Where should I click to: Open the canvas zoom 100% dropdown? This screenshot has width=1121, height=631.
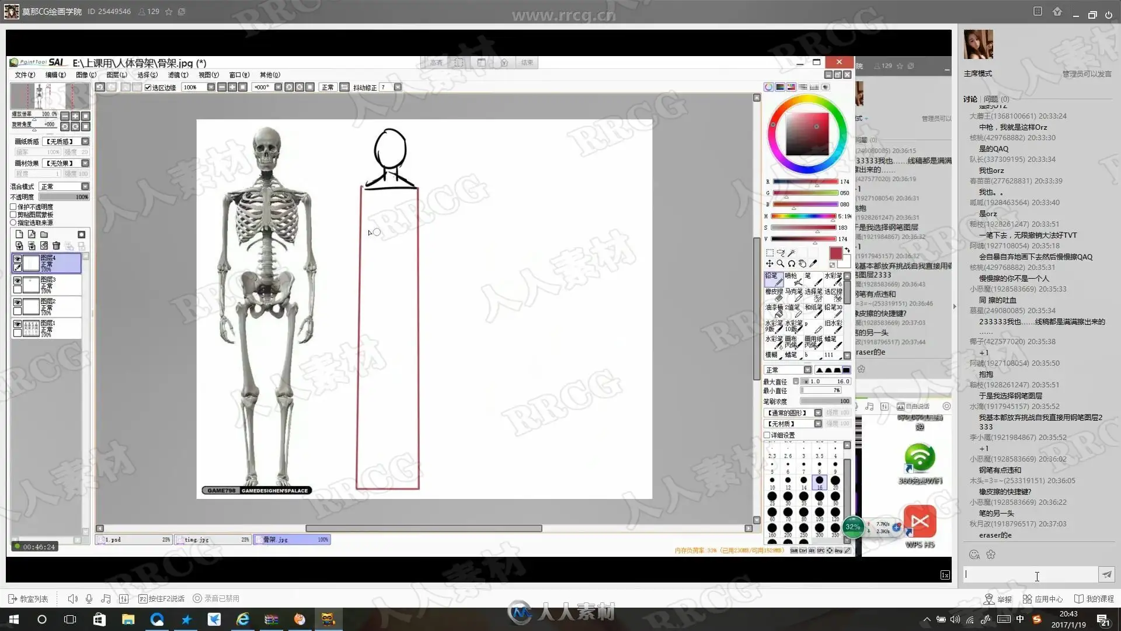tap(211, 87)
